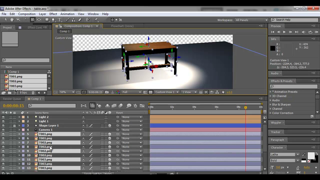Click the Motion Blur enable icon in timeline
Image resolution: width=320 pixels, height=180 pixels.
tap(120, 106)
